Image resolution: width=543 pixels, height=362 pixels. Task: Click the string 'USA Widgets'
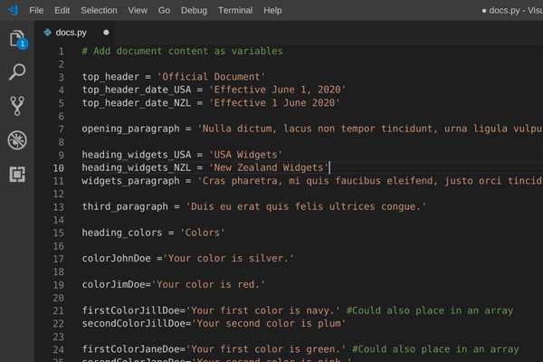tap(245, 155)
